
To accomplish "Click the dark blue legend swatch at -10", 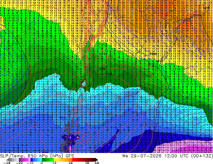I will (32, 160).
